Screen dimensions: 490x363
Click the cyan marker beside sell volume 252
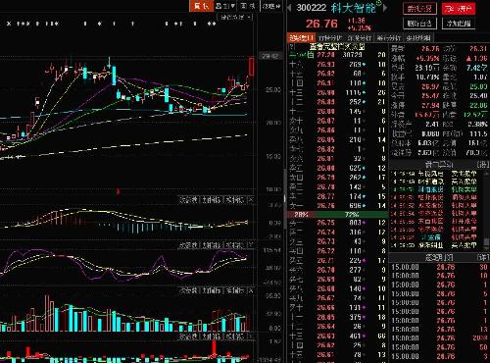click(364, 102)
